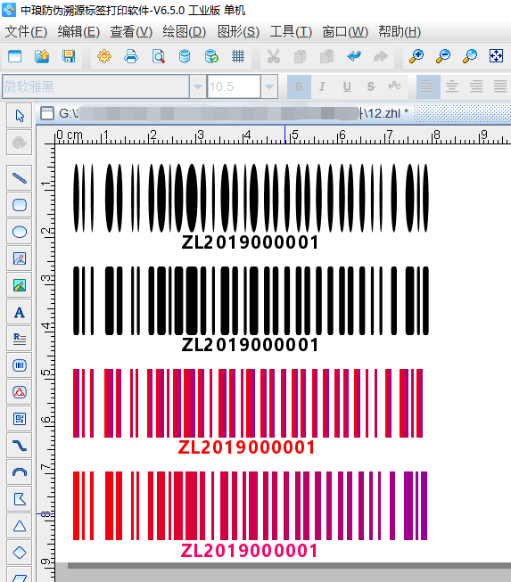Click the Copy icon
This screenshot has height=582, width=511.
click(x=300, y=56)
